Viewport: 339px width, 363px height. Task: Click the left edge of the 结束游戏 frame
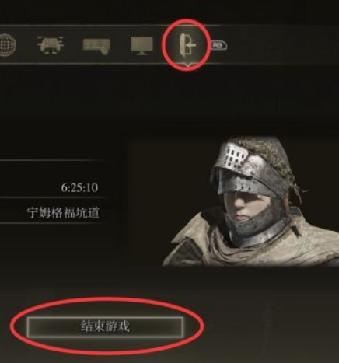(x=28, y=327)
